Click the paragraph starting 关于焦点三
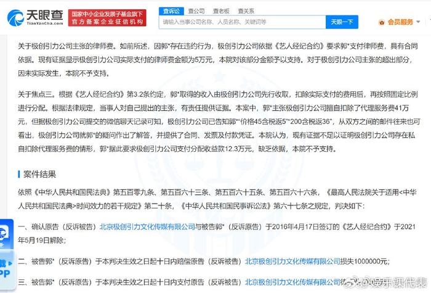Screen dimensions: 431x293 [x=219, y=122]
